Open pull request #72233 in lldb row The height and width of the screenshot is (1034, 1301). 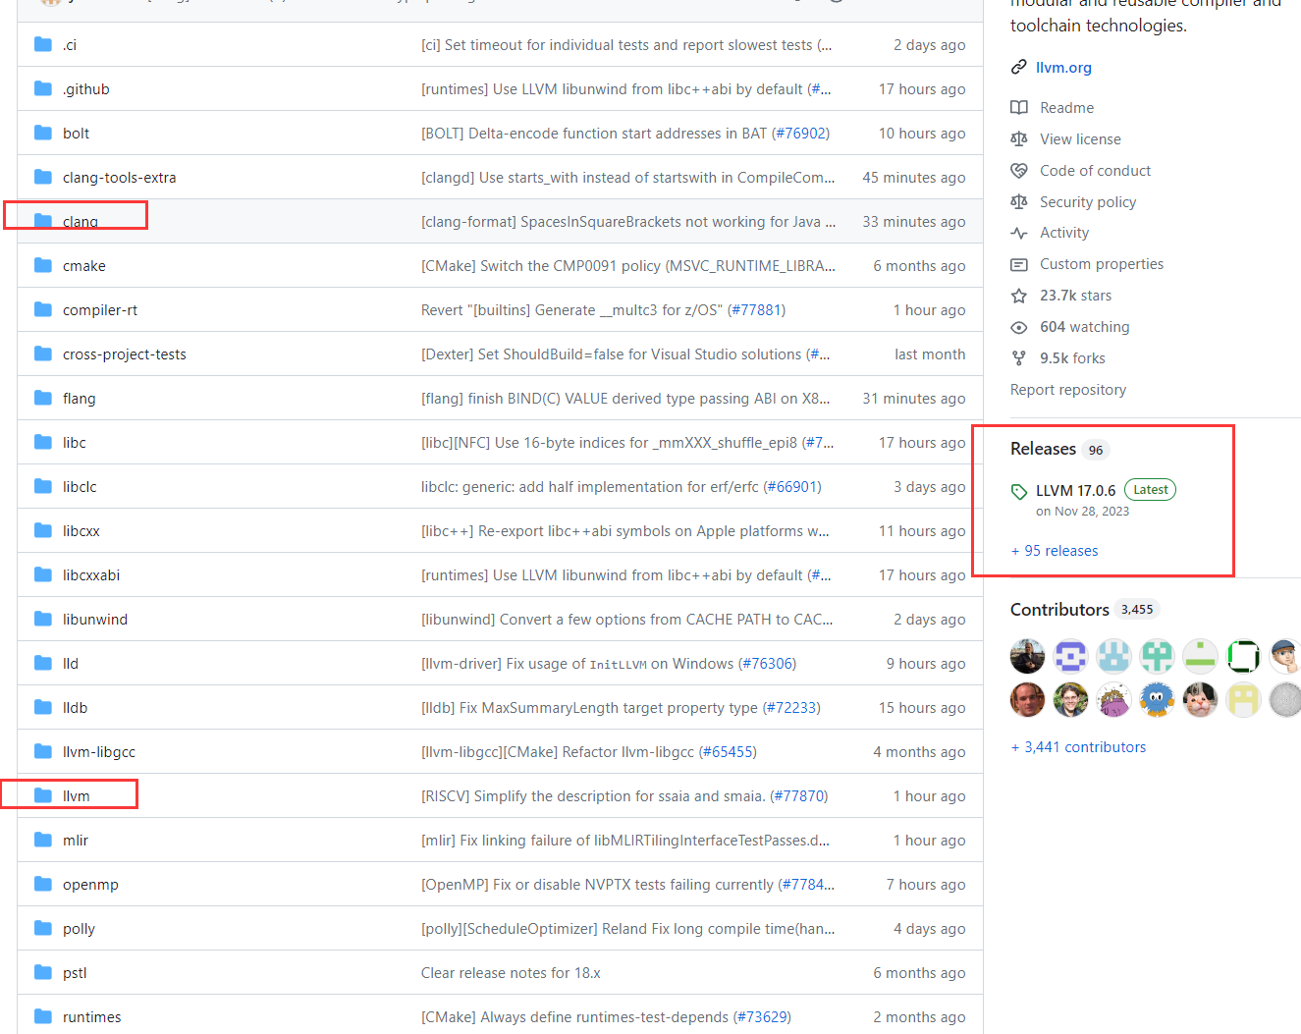[791, 707]
